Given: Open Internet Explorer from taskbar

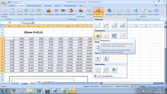Looking at the screenshot, I should (x=39, y=91).
